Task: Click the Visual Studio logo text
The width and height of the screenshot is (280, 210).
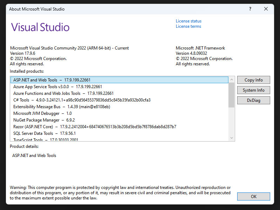Action: coord(40,27)
